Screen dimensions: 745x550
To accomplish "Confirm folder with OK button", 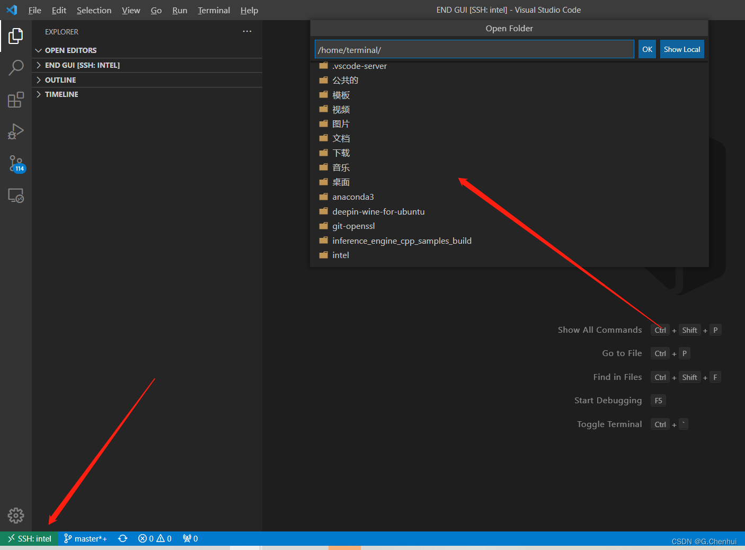I will point(647,49).
